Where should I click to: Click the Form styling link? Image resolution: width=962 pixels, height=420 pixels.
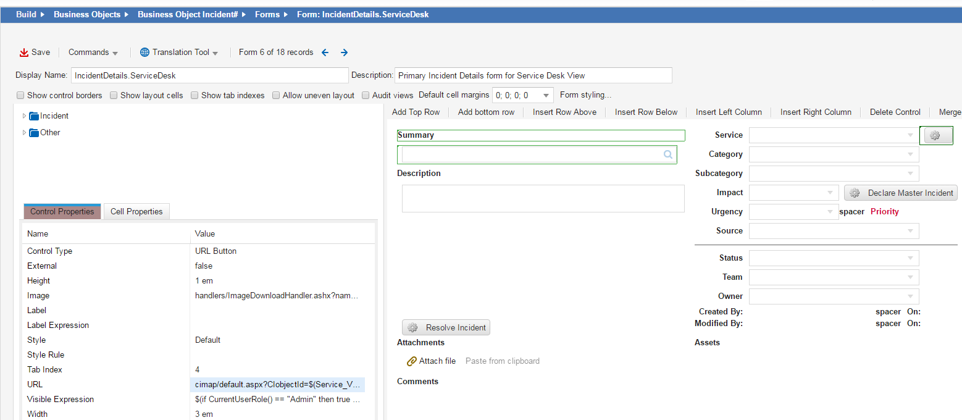[585, 95]
